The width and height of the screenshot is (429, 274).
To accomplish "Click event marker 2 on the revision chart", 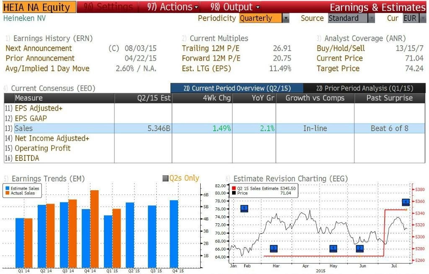I will click(360, 248).
